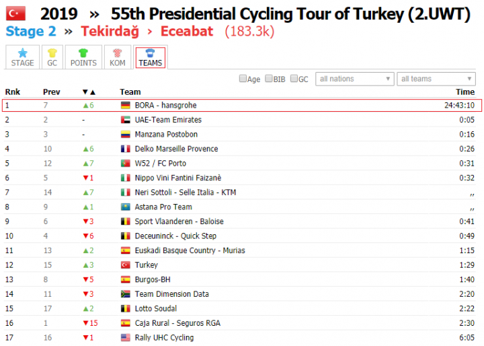
Task: Click the German flag next to BORA - hansgrohe
Action: pos(125,106)
